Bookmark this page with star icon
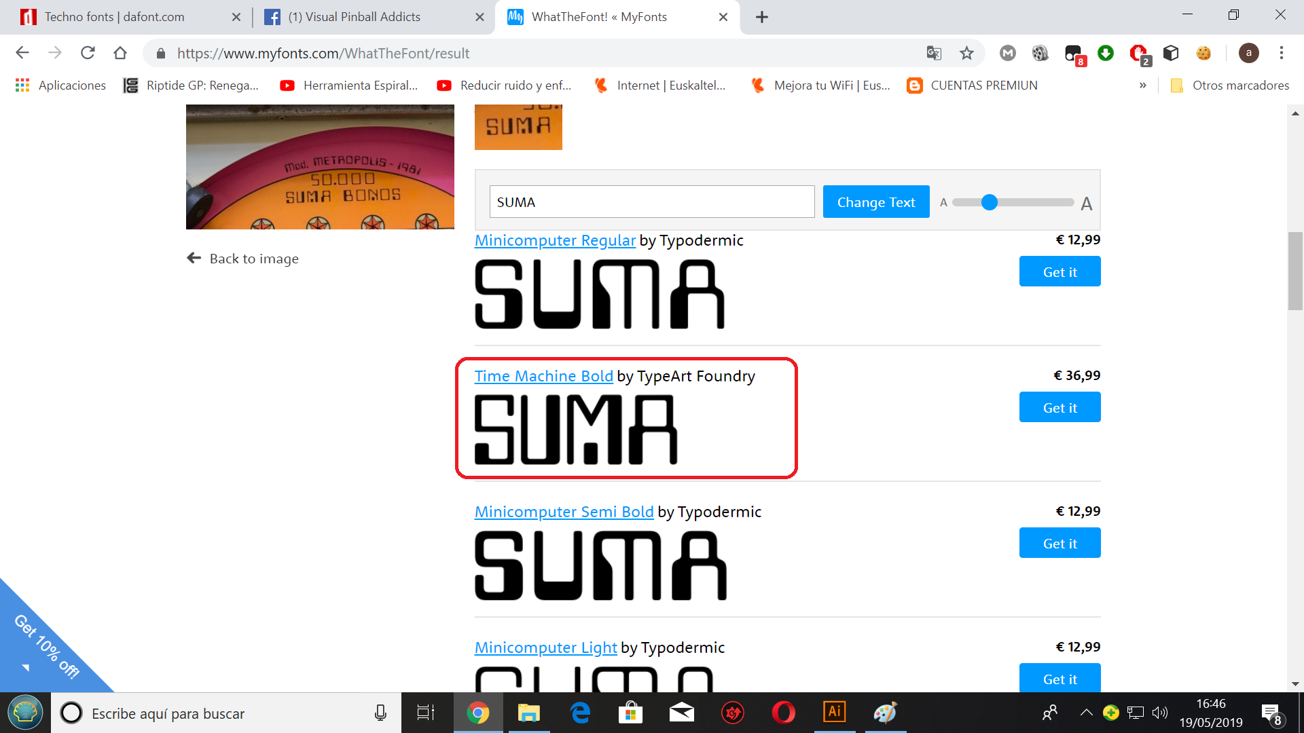This screenshot has height=733, width=1304. [x=966, y=53]
